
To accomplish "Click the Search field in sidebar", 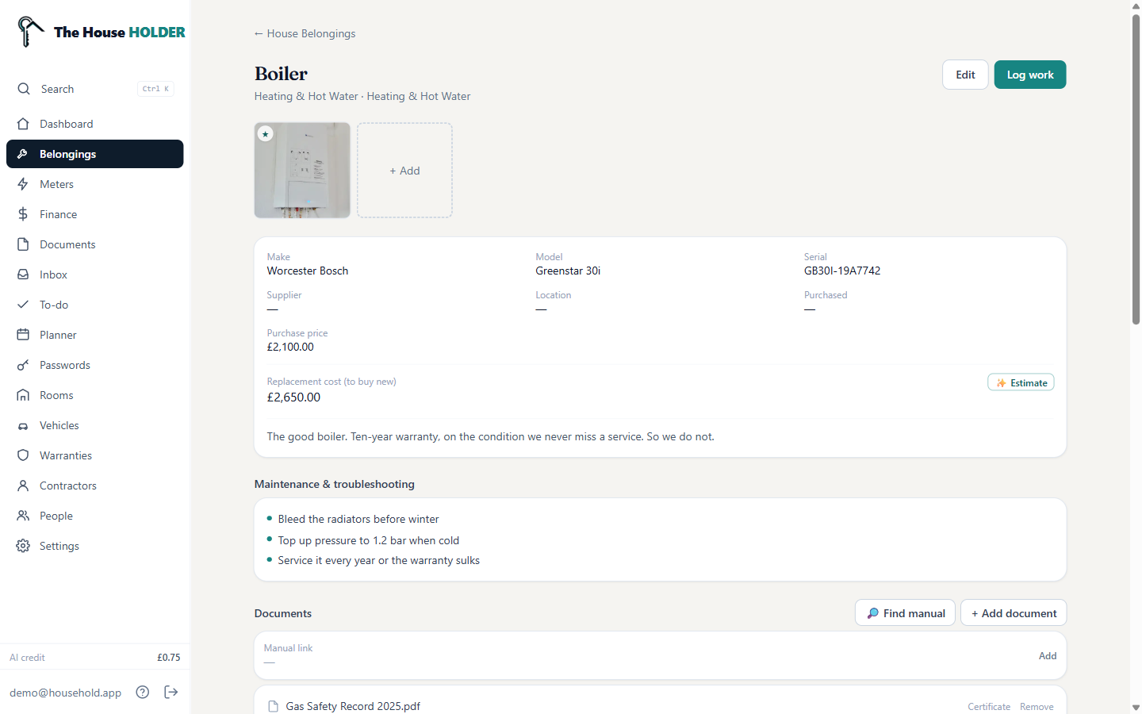I will point(95,89).
